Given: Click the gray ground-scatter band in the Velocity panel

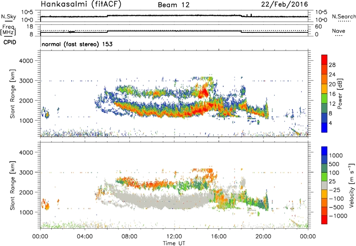Looking at the screenshot, I should point(163,200).
